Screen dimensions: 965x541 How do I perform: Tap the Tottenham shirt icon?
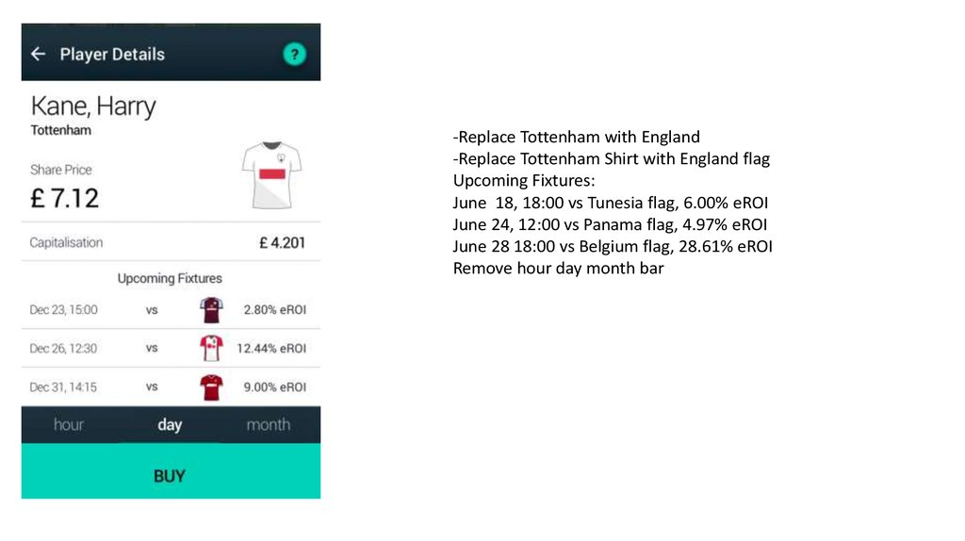coord(270,174)
